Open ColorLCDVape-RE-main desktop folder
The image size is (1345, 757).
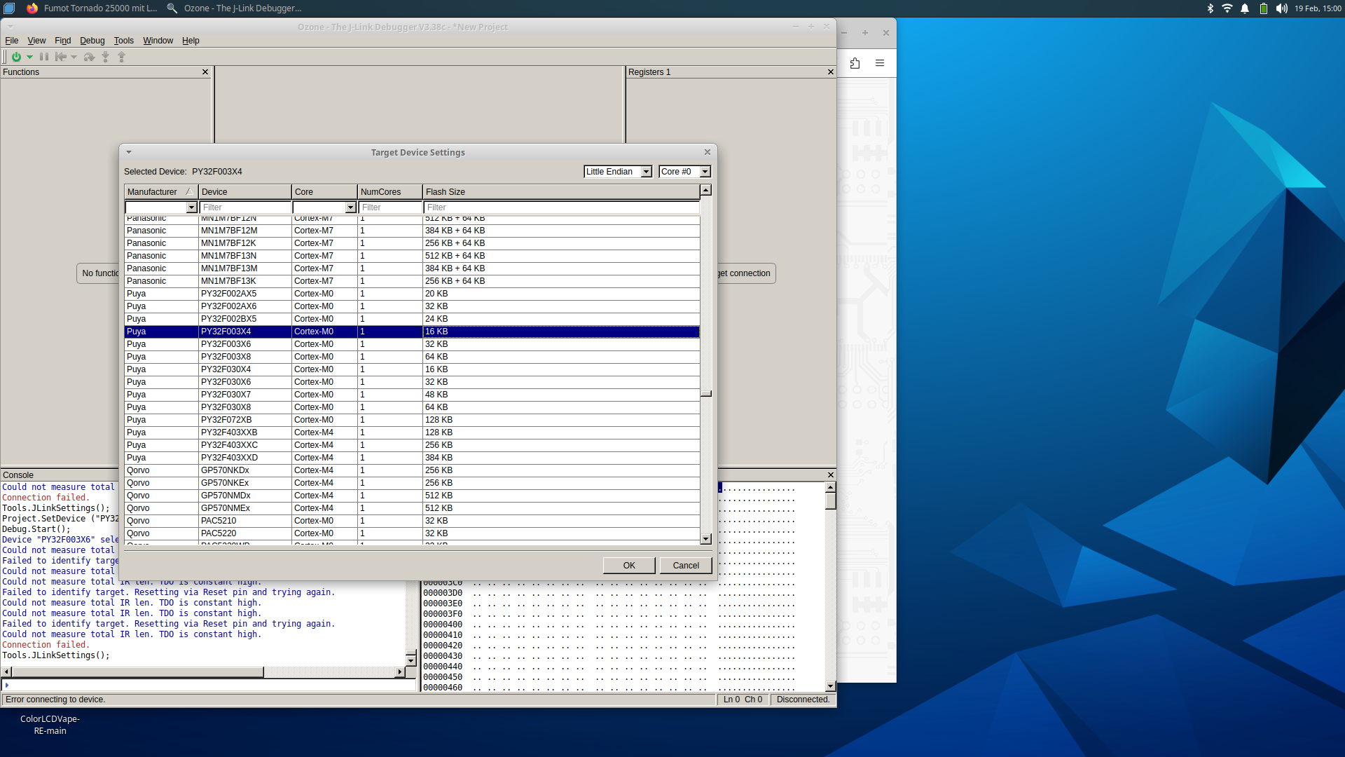[50, 725]
